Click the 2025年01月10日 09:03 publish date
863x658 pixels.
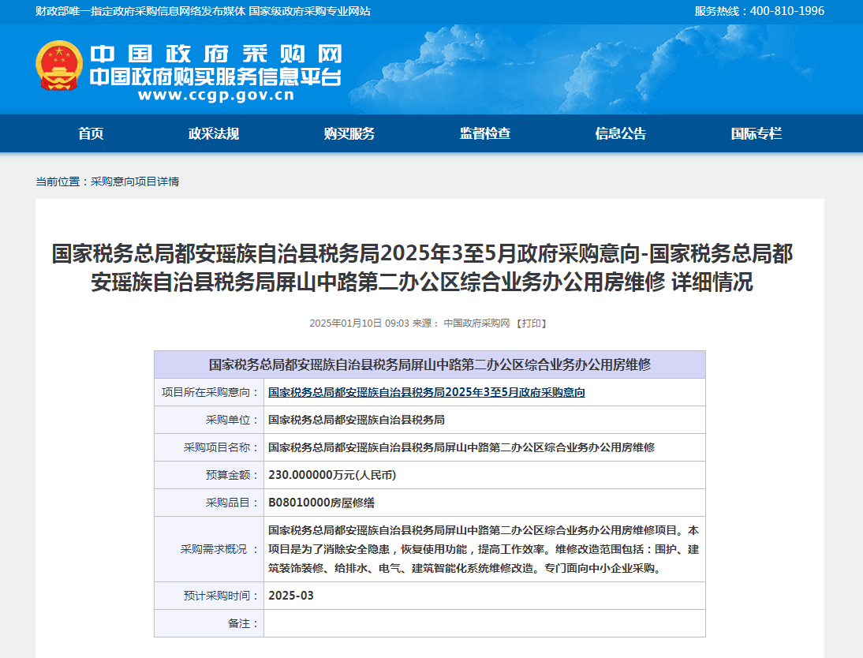click(x=359, y=323)
